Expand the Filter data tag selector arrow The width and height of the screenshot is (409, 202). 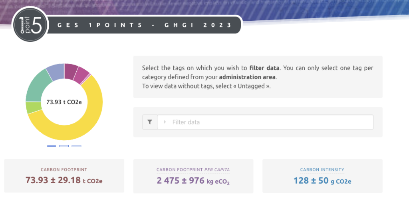(165, 122)
